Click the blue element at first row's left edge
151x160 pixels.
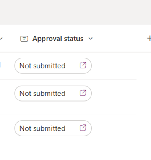[0, 65]
